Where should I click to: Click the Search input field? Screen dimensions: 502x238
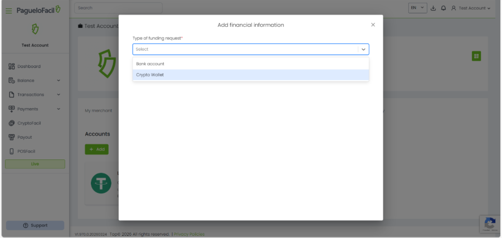(x=118, y=8)
